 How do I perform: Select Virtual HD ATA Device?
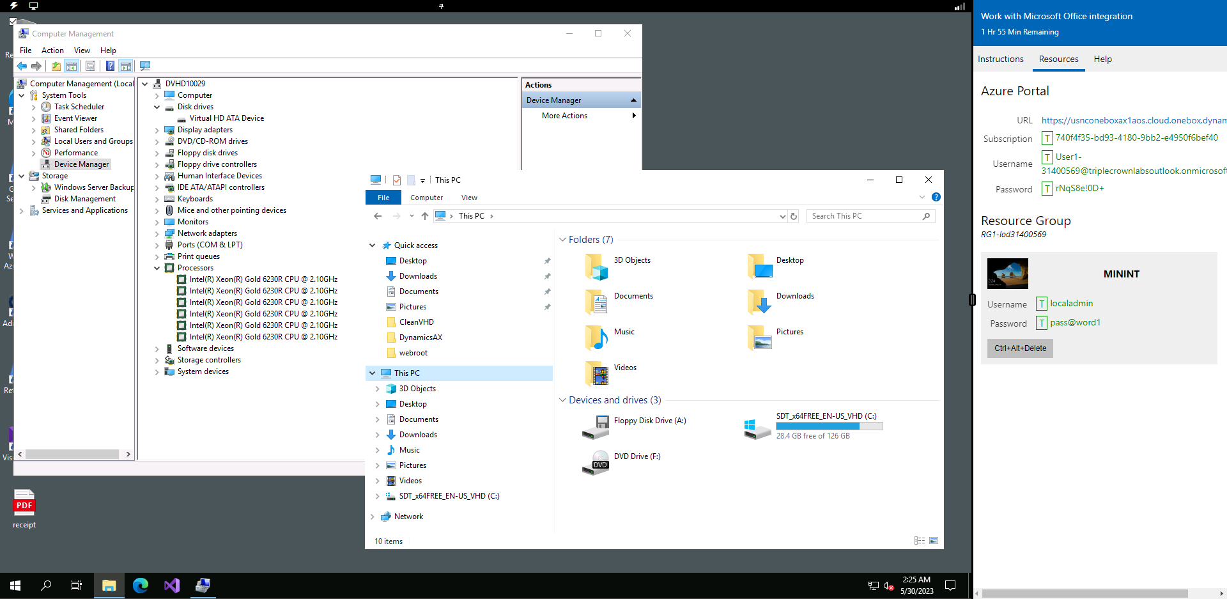pos(226,118)
